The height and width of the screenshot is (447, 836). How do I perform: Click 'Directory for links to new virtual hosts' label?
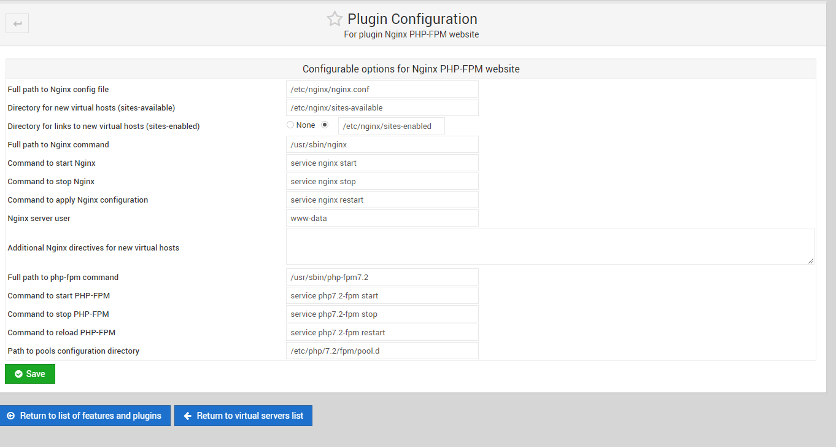click(104, 126)
